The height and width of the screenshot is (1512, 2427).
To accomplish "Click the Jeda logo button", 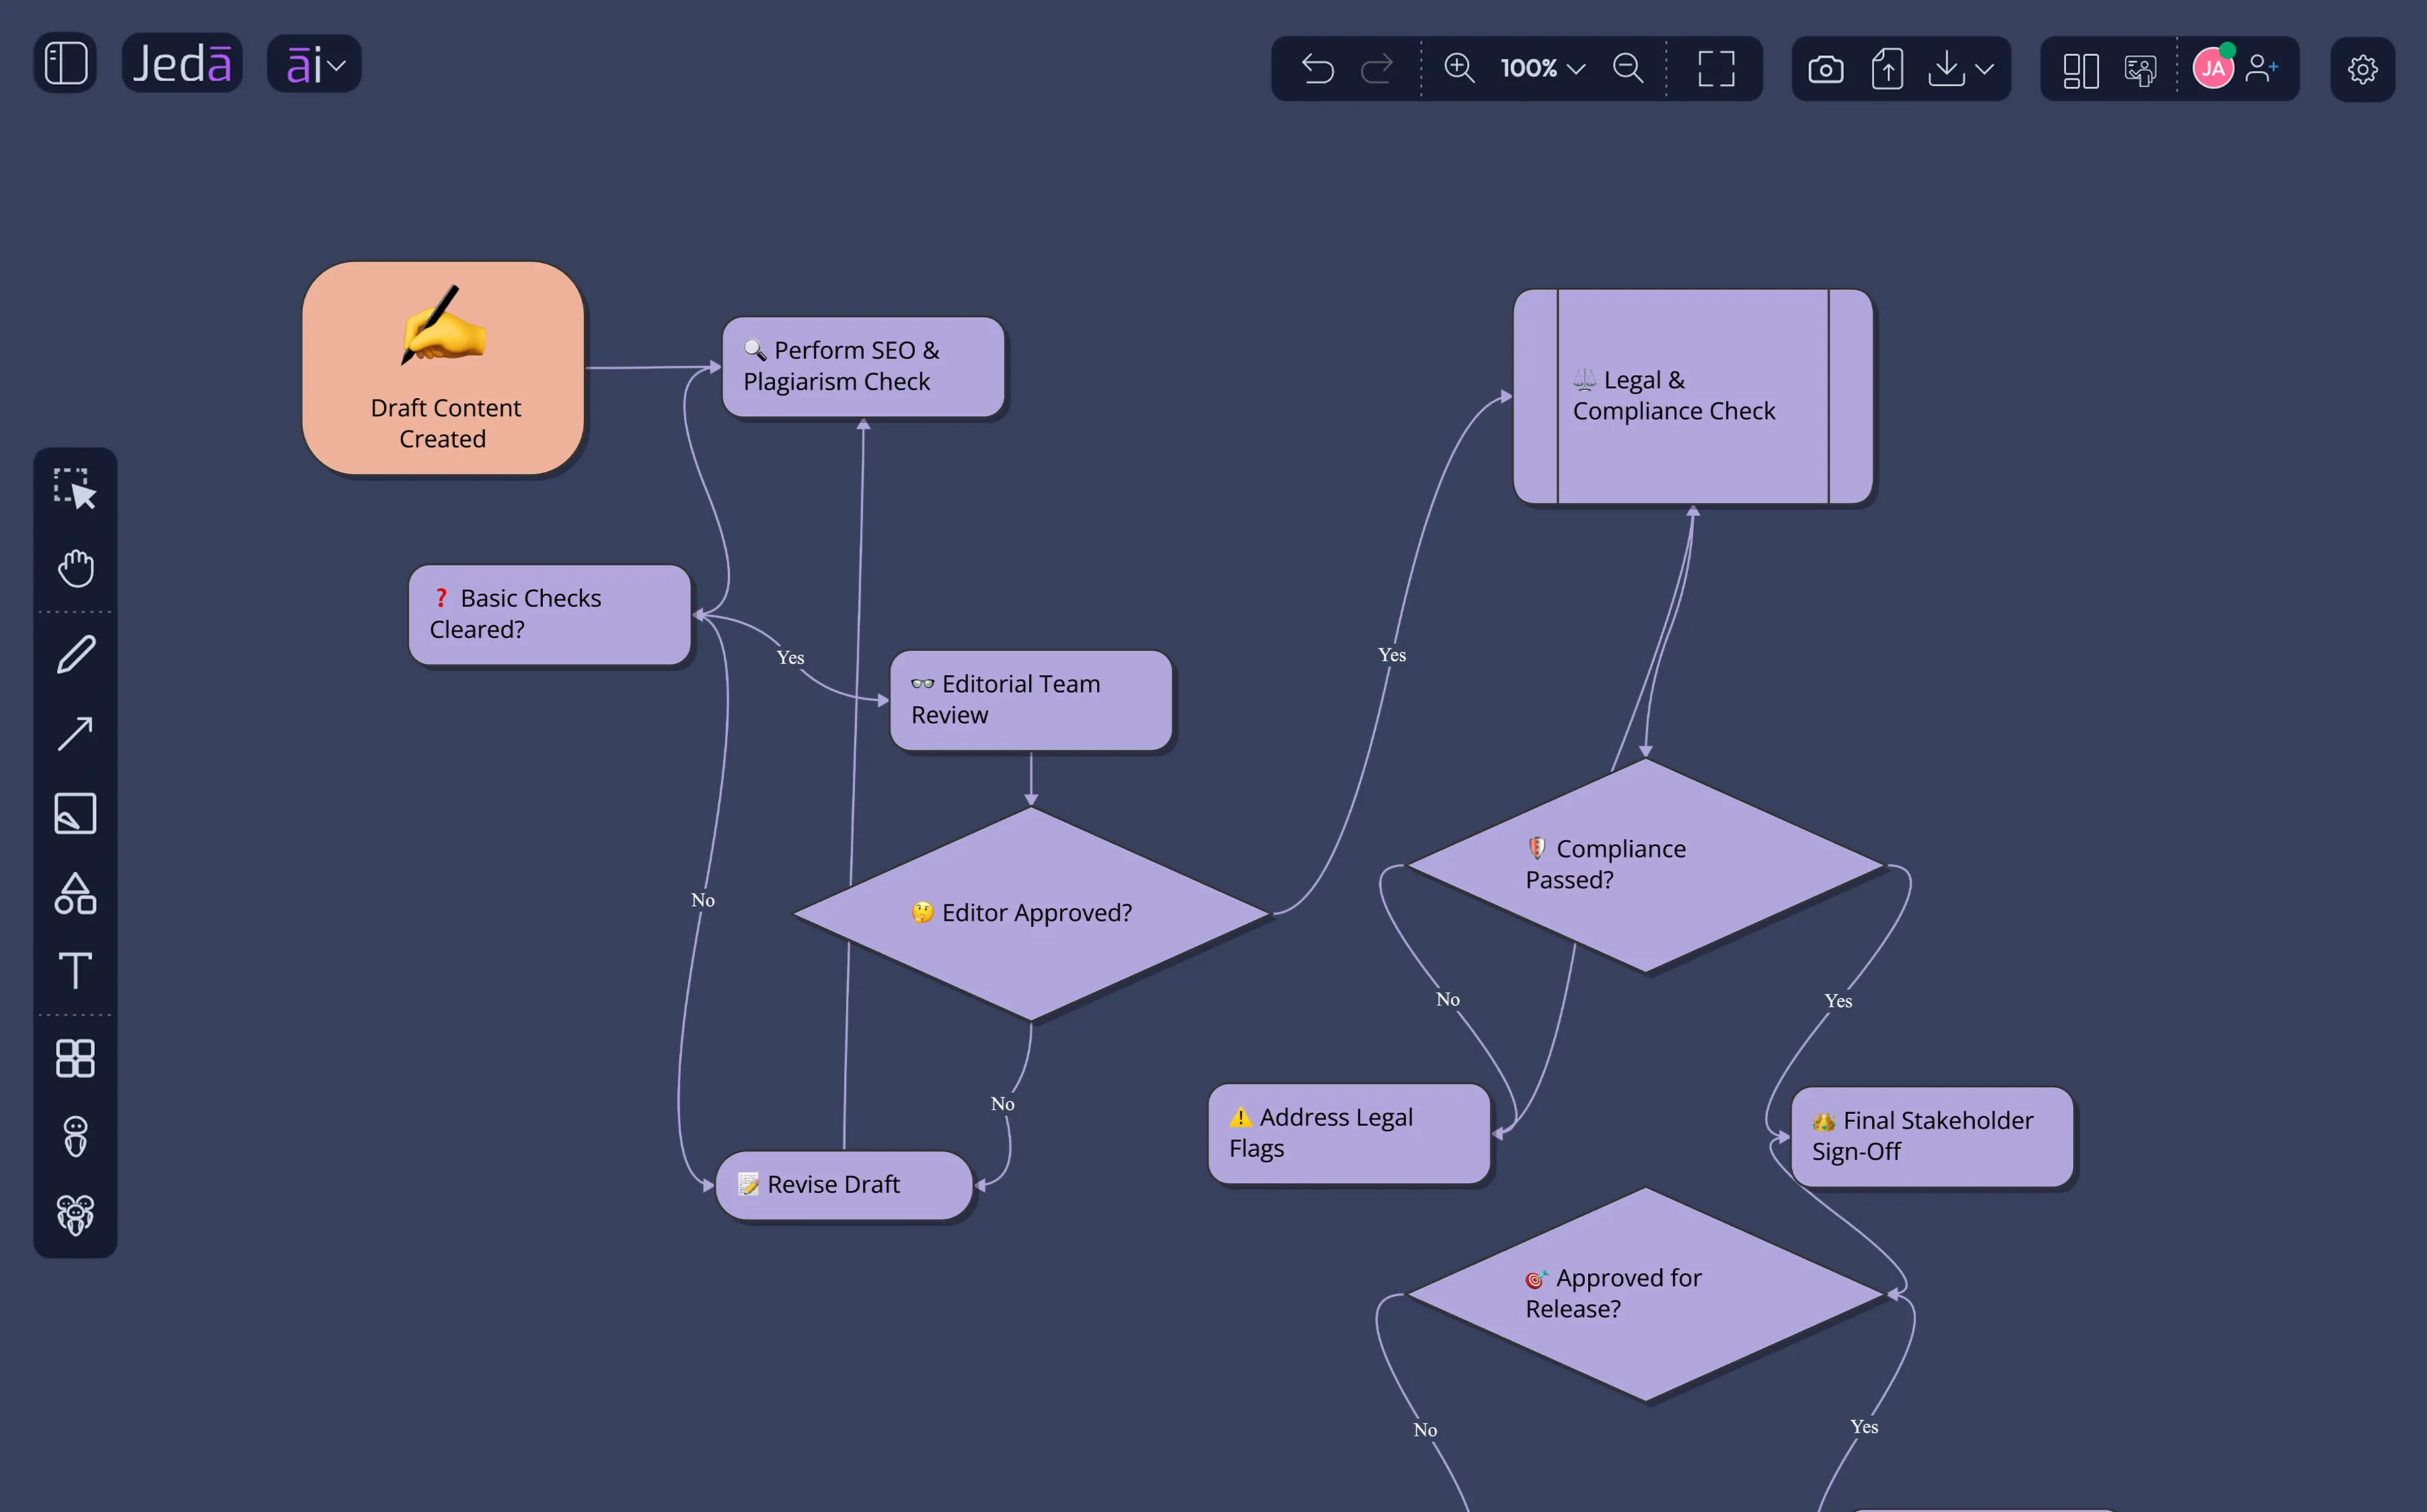I will pyautogui.click(x=182, y=64).
